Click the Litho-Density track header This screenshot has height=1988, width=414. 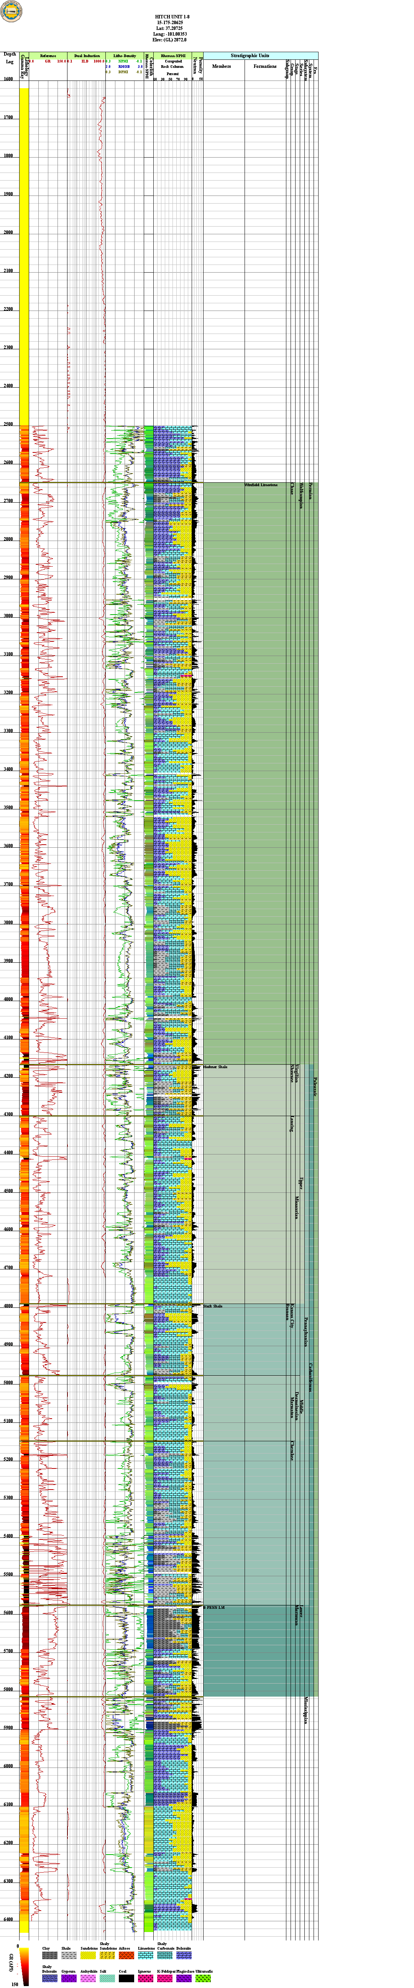pos(124,56)
